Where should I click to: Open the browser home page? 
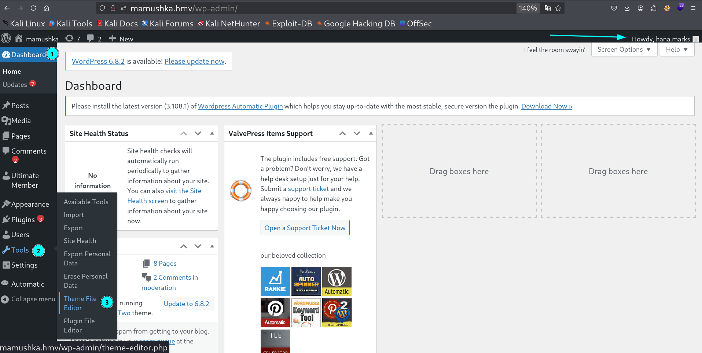pyautogui.click(x=46, y=8)
